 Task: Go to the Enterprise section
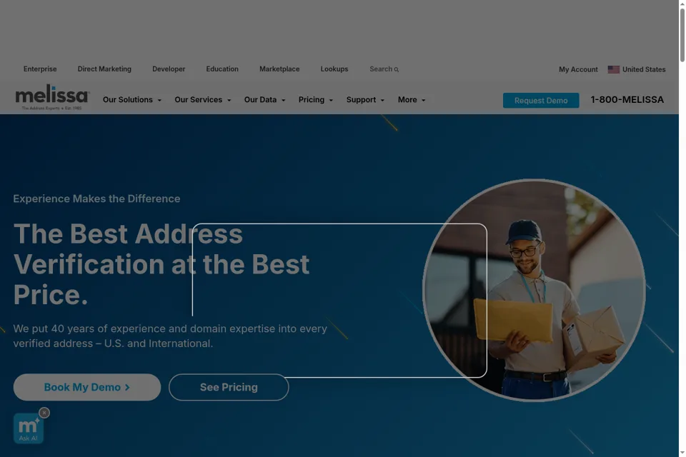[x=40, y=69]
